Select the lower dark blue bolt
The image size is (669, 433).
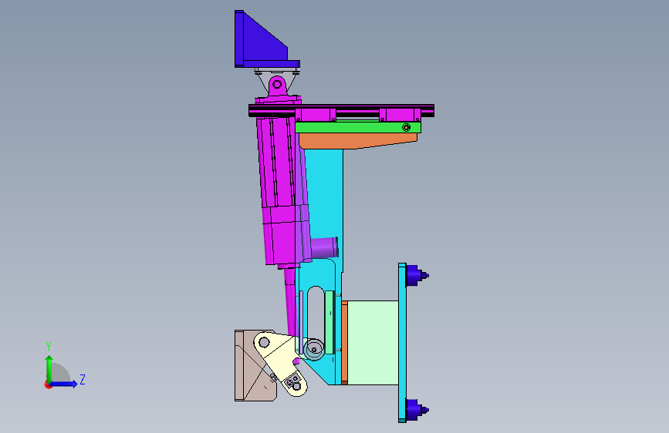coord(417,410)
